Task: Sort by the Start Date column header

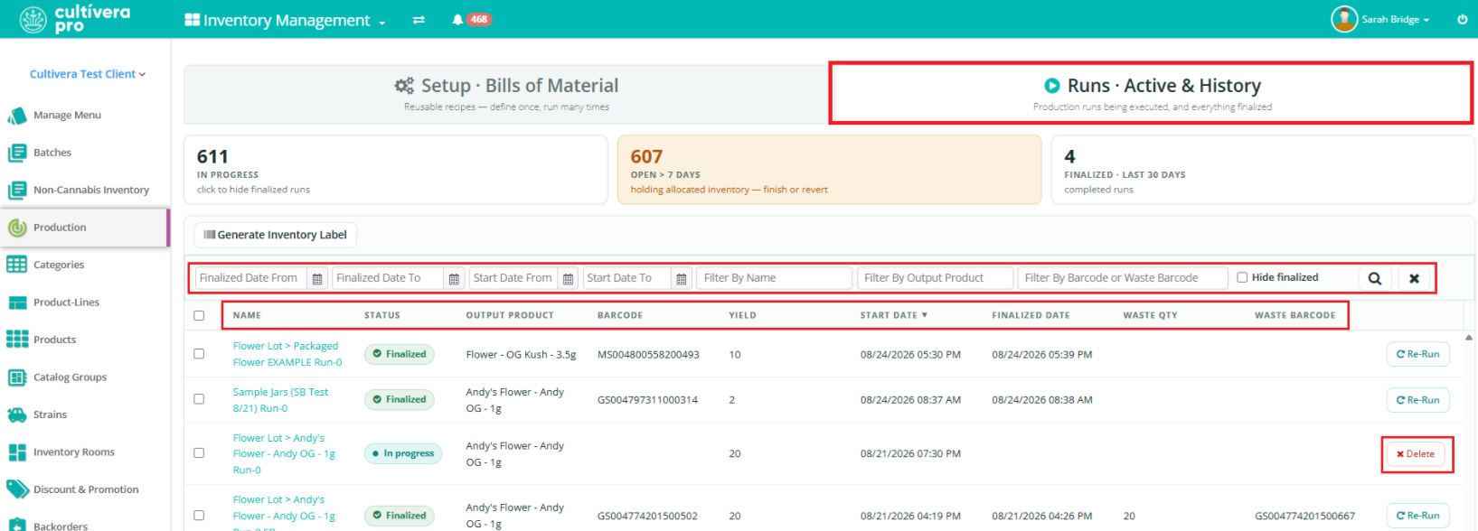Action: pos(894,315)
